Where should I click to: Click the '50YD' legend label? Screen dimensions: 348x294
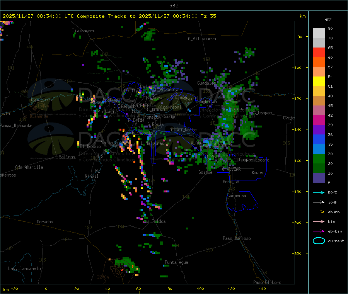(x=333, y=192)
